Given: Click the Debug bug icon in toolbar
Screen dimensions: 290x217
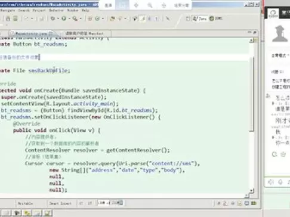Looking at the screenshot, I should pyautogui.click(x=53, y=18).
